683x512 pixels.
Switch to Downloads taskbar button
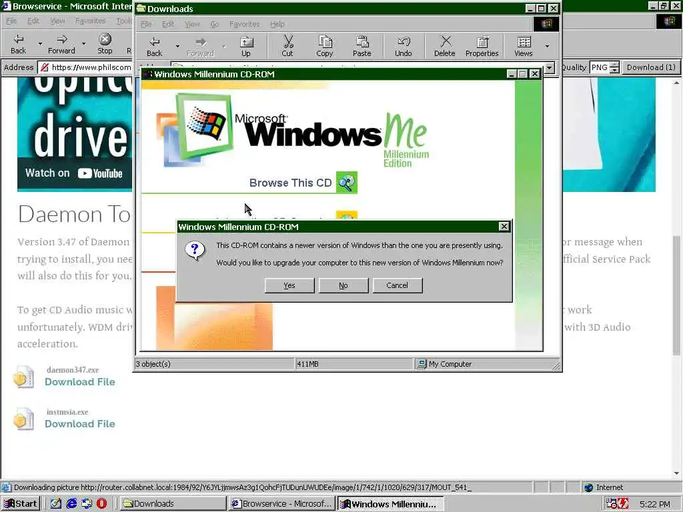[x=173, y=504]
